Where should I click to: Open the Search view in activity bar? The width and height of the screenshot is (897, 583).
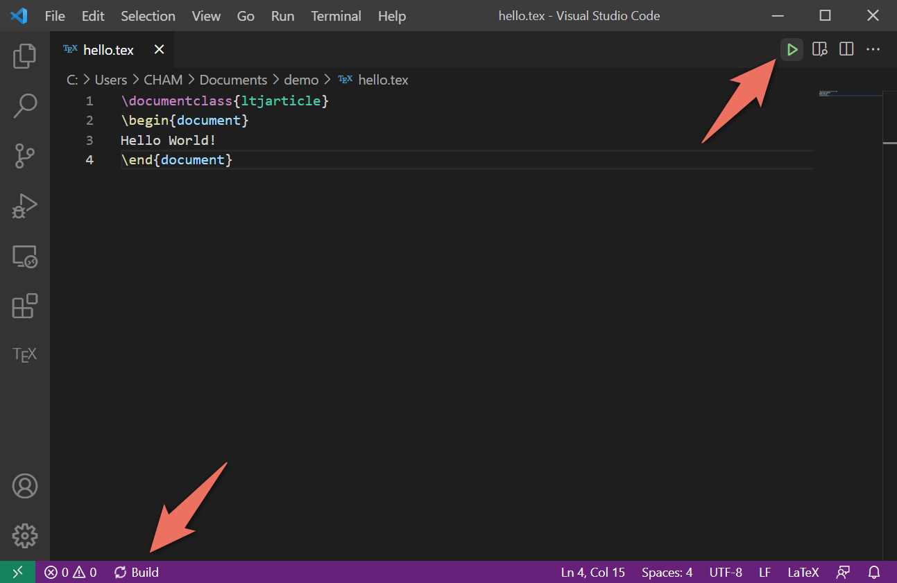click(25, 106)
